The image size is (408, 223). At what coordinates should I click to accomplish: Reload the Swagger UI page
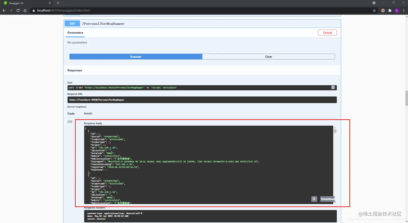click(18, 11)
